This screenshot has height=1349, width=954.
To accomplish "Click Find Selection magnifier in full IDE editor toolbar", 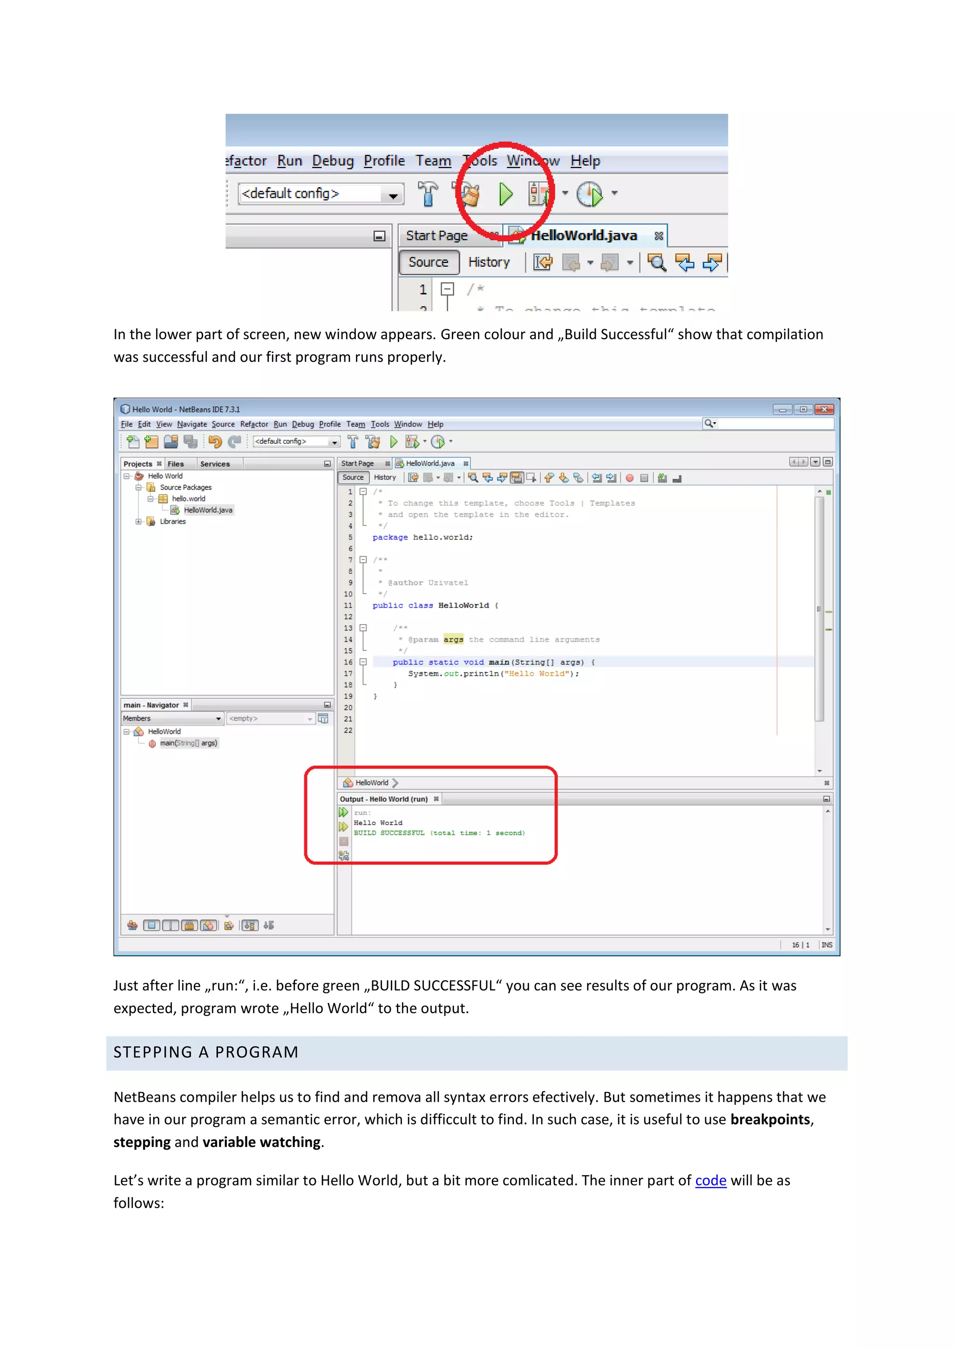I will coord(473,477).
